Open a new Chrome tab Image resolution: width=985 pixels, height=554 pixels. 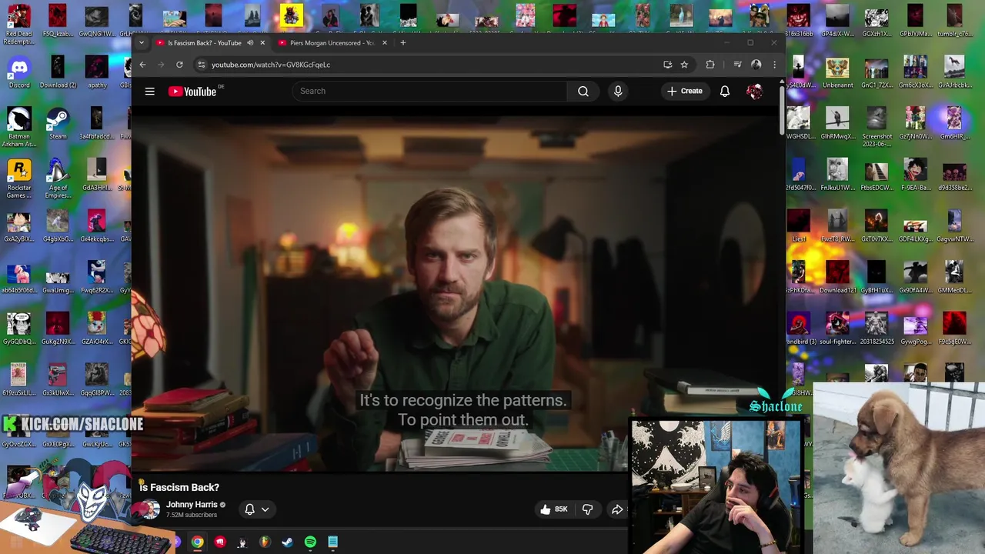coord(402,42)
